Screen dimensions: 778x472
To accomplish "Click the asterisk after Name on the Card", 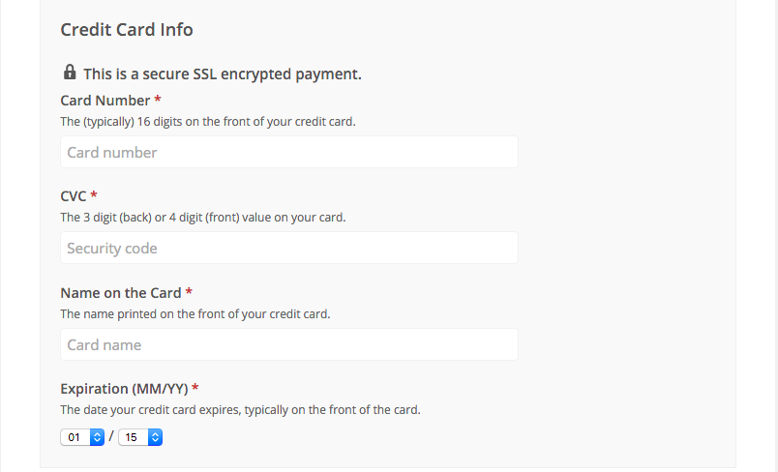I will click(190, 293).
